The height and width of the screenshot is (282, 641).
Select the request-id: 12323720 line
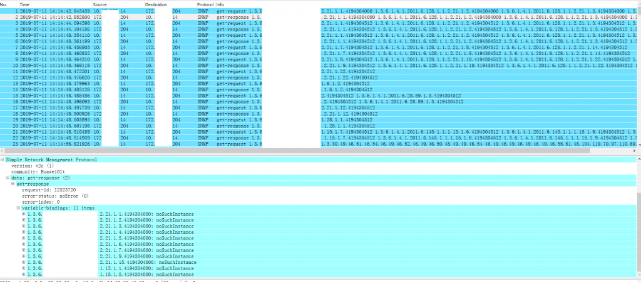[x=45, y=190]
